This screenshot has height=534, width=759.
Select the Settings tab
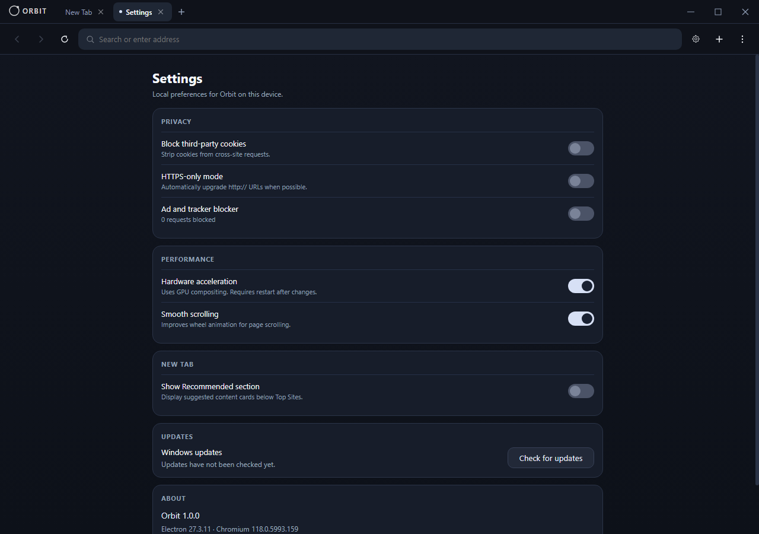[138, 12]
